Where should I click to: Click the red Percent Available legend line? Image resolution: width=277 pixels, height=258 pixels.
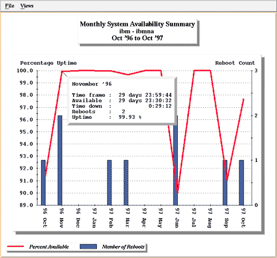pyautogui.click(x=16, y=246)
